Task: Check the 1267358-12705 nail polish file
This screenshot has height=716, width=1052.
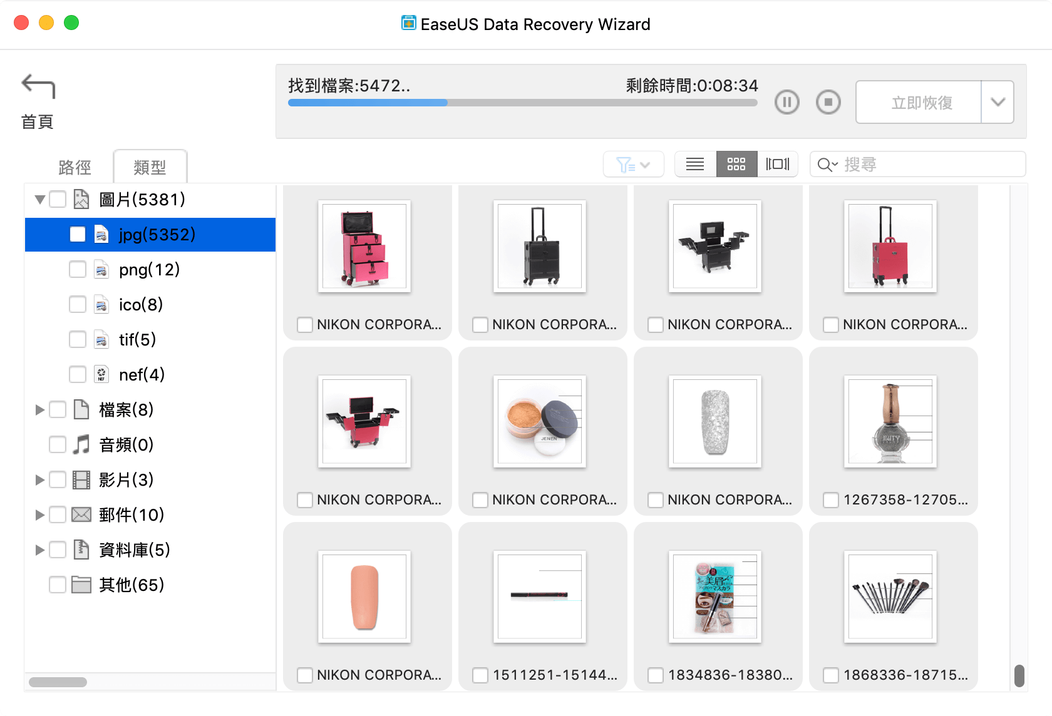Action: point(831,500)
